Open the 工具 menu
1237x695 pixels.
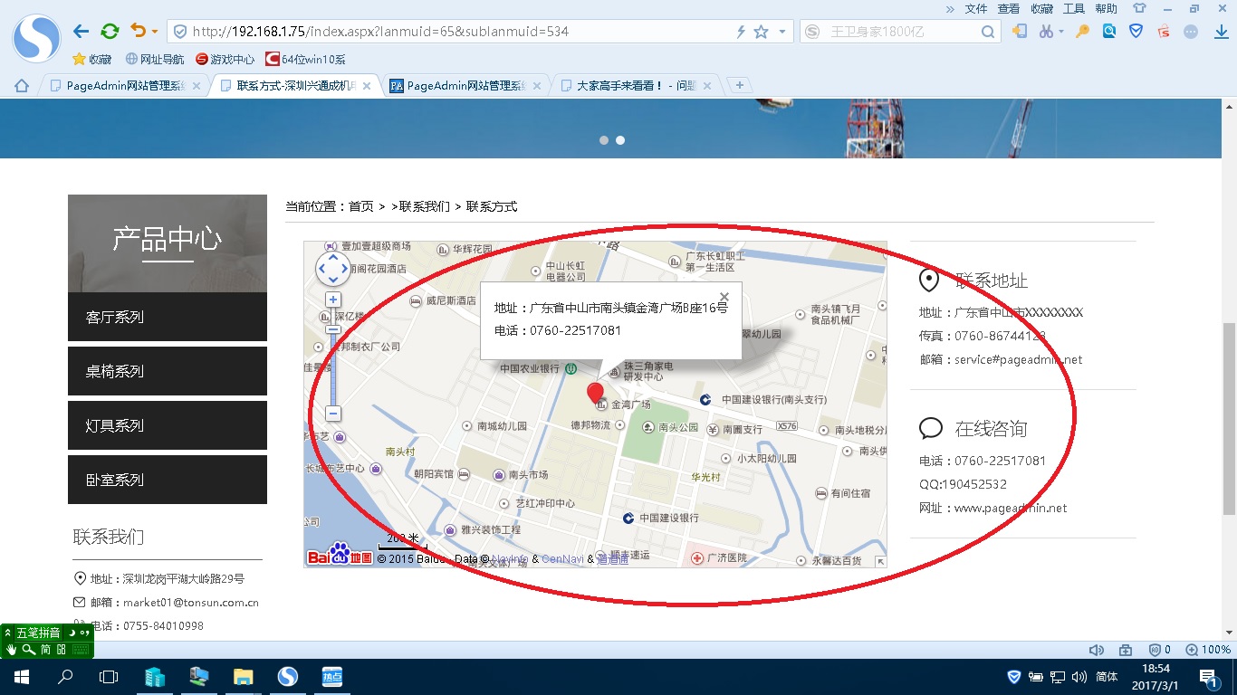point(1073,8)
